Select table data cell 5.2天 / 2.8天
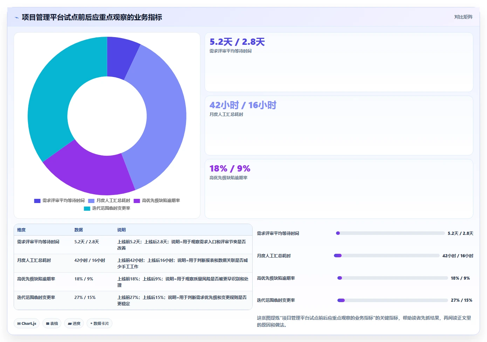The image size is (487, 342). tap(87, 242)
